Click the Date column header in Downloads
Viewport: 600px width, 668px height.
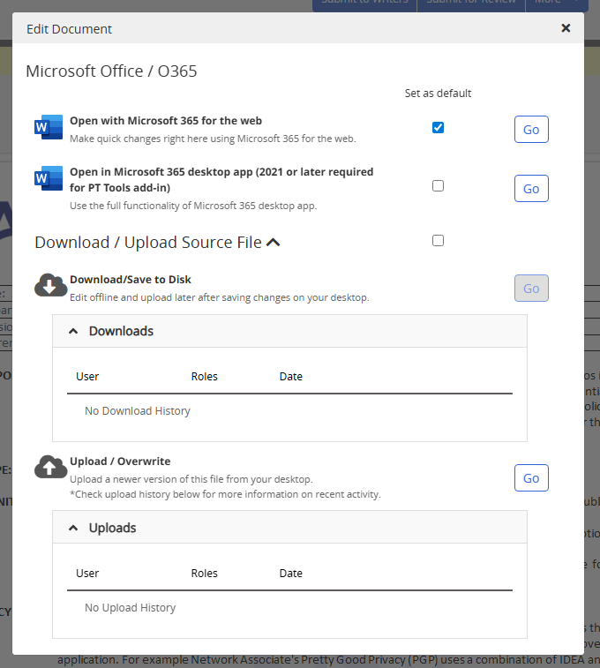(291, 377)
